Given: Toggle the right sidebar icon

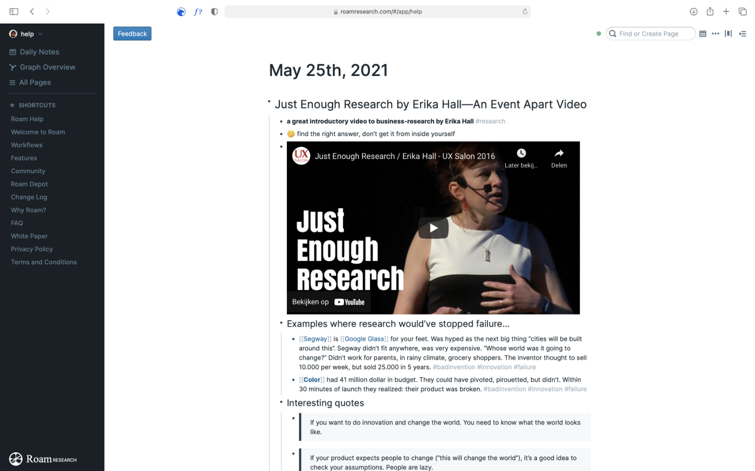Looking at the screenshot, I should point(743,33).
